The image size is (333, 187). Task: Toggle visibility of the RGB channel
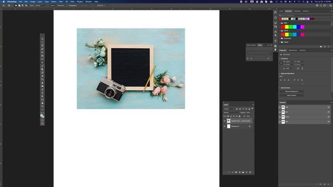(280, 108)
